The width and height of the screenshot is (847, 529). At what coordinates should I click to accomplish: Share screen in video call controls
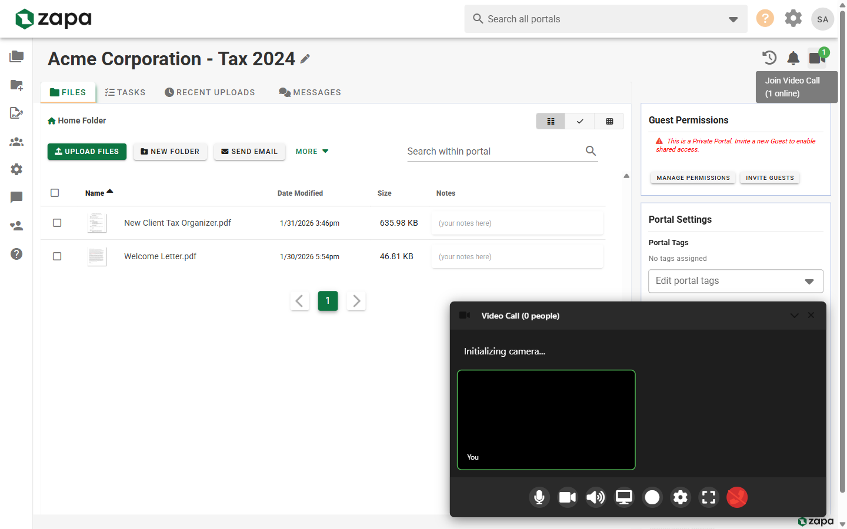tap(624, 497)
